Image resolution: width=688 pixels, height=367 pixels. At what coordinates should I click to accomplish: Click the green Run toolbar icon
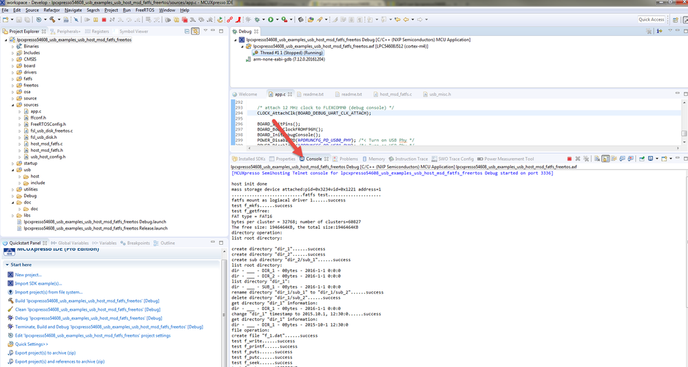(271, 19)
